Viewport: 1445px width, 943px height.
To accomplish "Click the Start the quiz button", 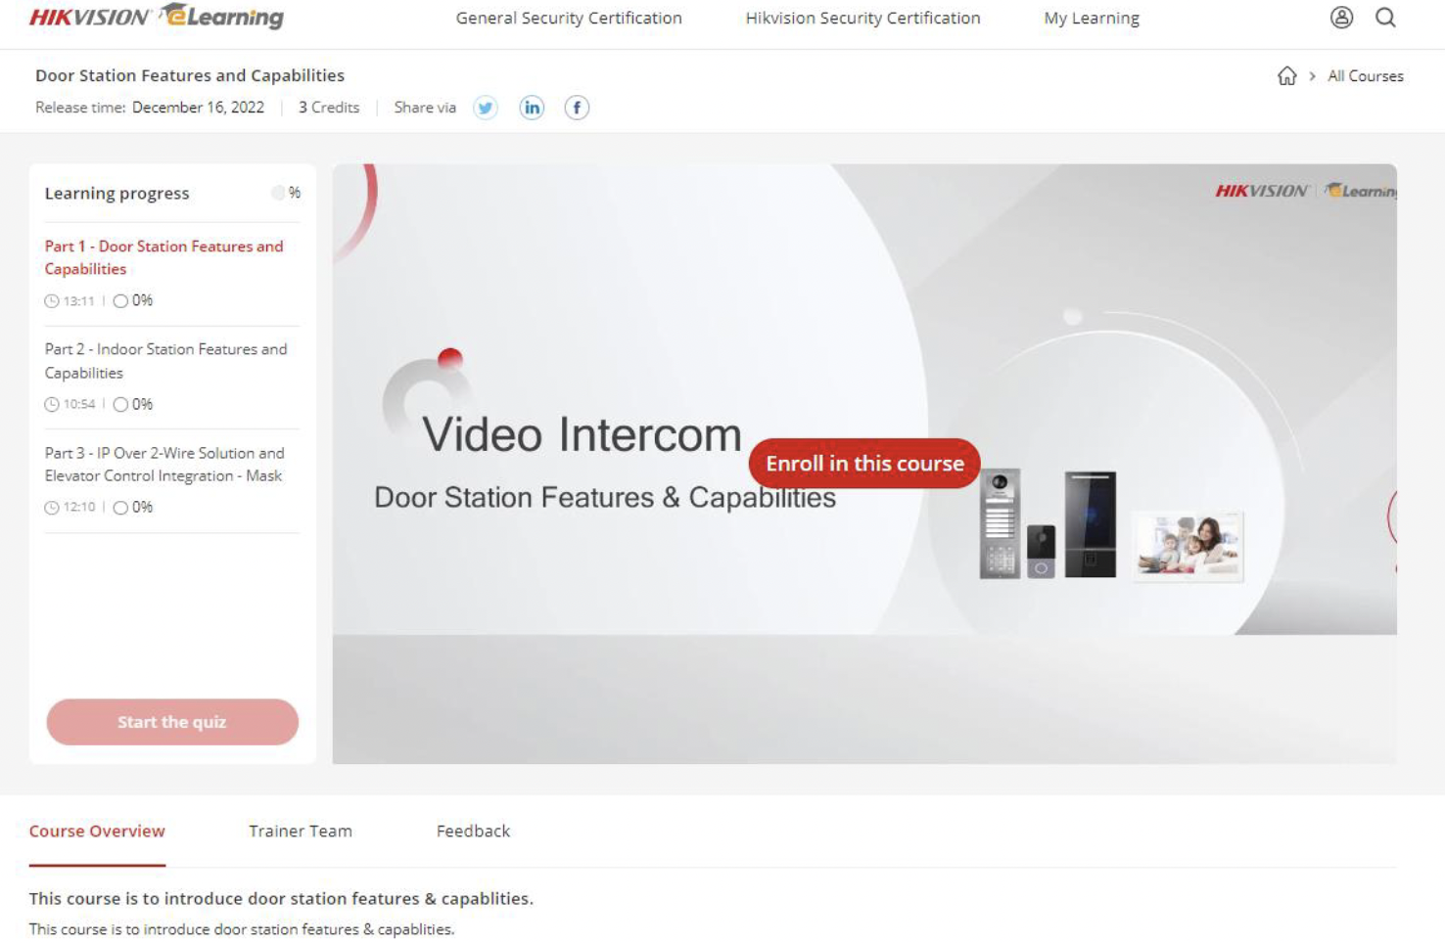I will point(172,722).
